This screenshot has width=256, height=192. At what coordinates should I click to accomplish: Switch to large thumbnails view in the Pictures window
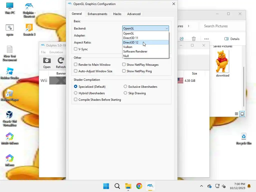pyautogui.click(x=242, y=114)
